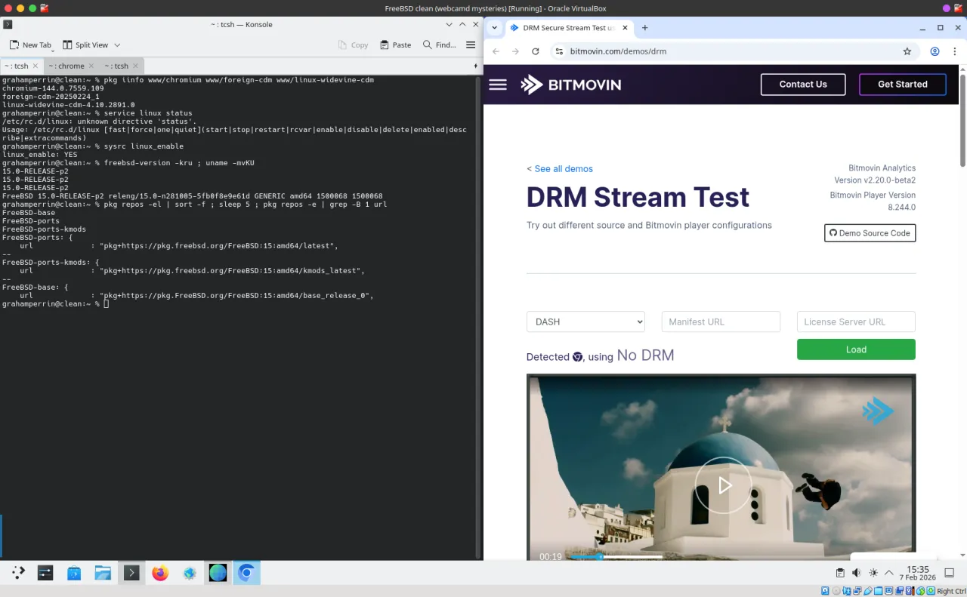Open volume control in system tray
Screen dimensions: 967x597
pyautogui.click(x=857, y=574)
